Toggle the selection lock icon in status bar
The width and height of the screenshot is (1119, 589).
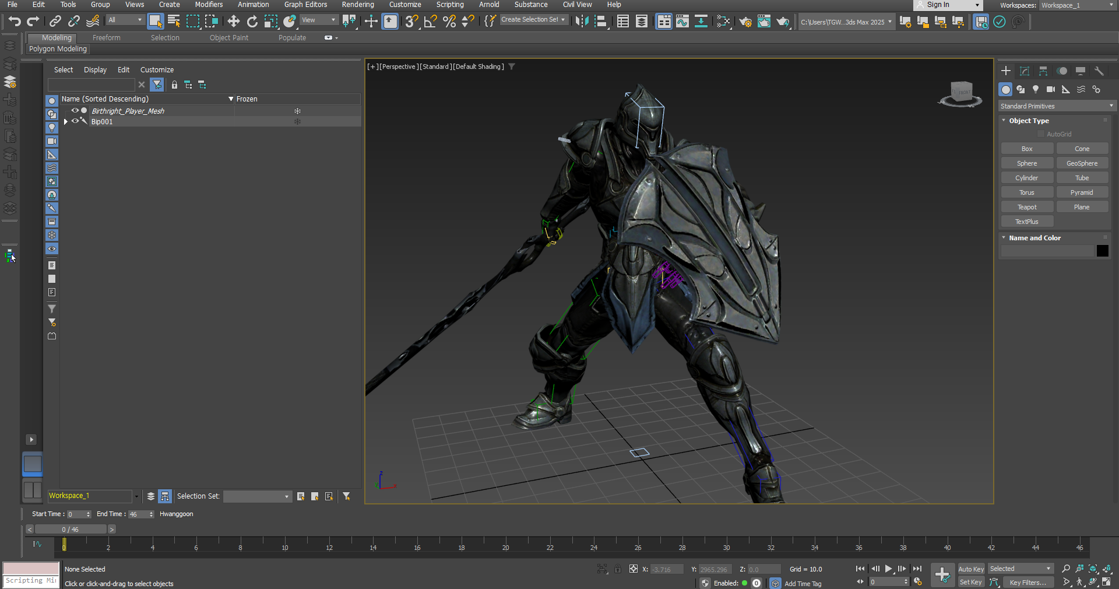[618, 569]
